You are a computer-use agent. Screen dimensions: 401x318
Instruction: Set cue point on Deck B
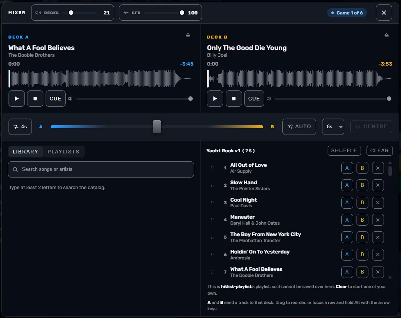pyautogui.click(x=254, y=99)
